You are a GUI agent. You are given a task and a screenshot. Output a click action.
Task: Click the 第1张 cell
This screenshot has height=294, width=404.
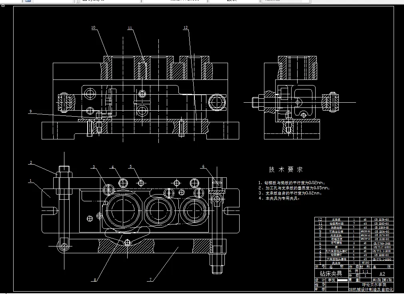pyautogui.click(x=388, y=280)
